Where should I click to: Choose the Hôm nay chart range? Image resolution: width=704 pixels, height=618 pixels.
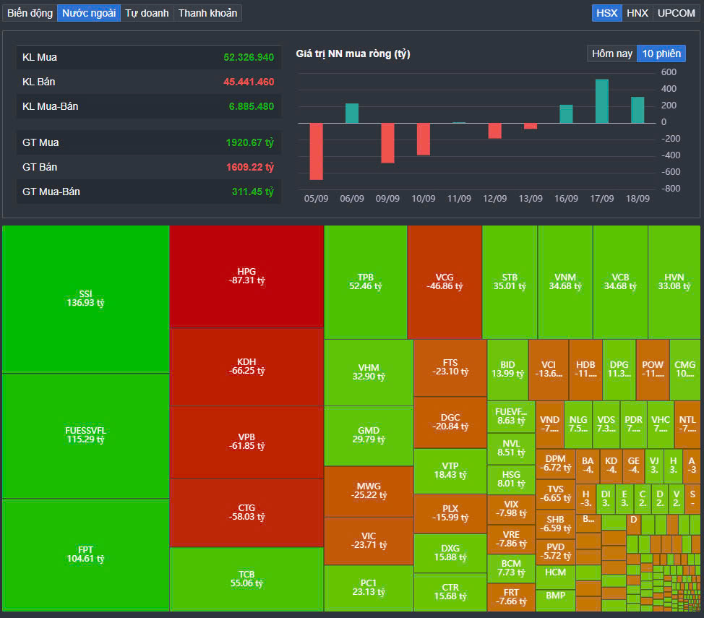612,53
